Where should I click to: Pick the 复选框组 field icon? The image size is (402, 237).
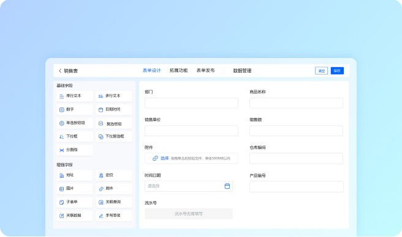[100, 123]
